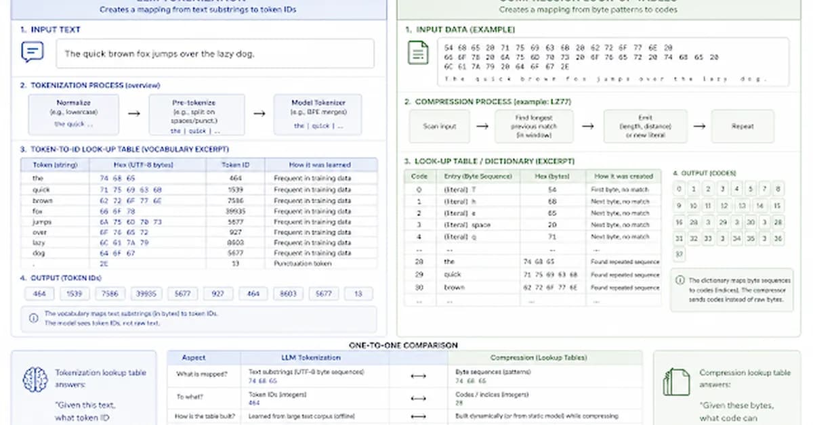Click the double arrow in the 'To what?' row

pos(418,397)
